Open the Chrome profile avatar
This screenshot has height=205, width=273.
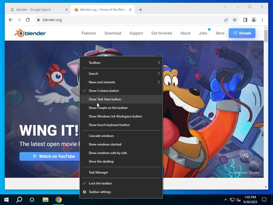point(254,20)
